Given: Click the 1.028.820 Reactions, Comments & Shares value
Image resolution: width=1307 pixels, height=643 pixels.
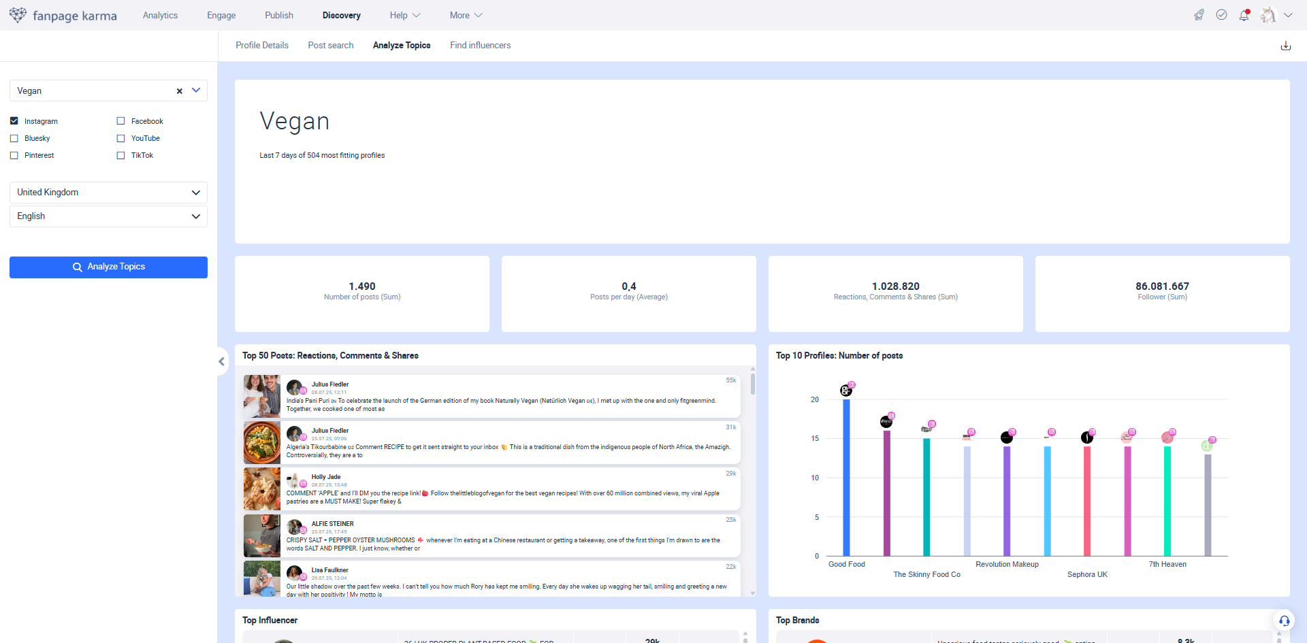Looking at the screenshot, I should pyautogui.click(x=896, y=286).
